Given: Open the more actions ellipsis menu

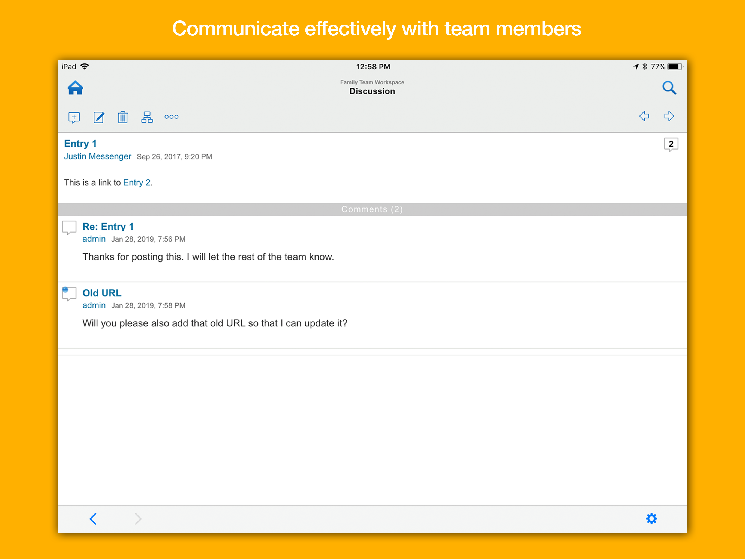Looking at the screenshot, I should click(171, 117).
